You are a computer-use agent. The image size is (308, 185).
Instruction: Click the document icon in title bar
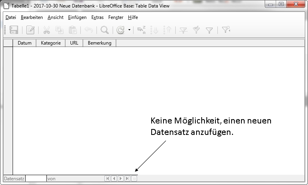pos(6,6)
